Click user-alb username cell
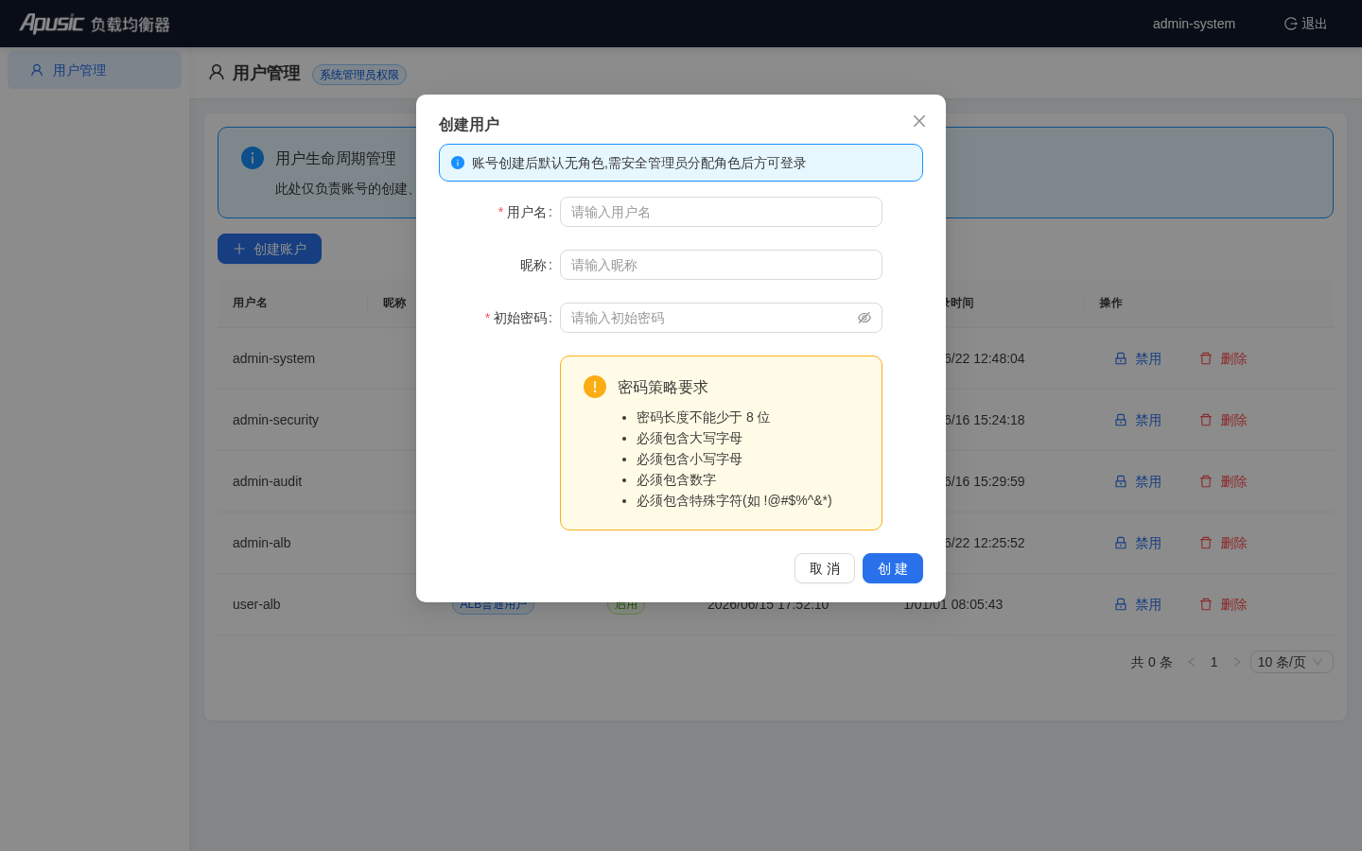The image size is (1362, 851). click(256, 604)
